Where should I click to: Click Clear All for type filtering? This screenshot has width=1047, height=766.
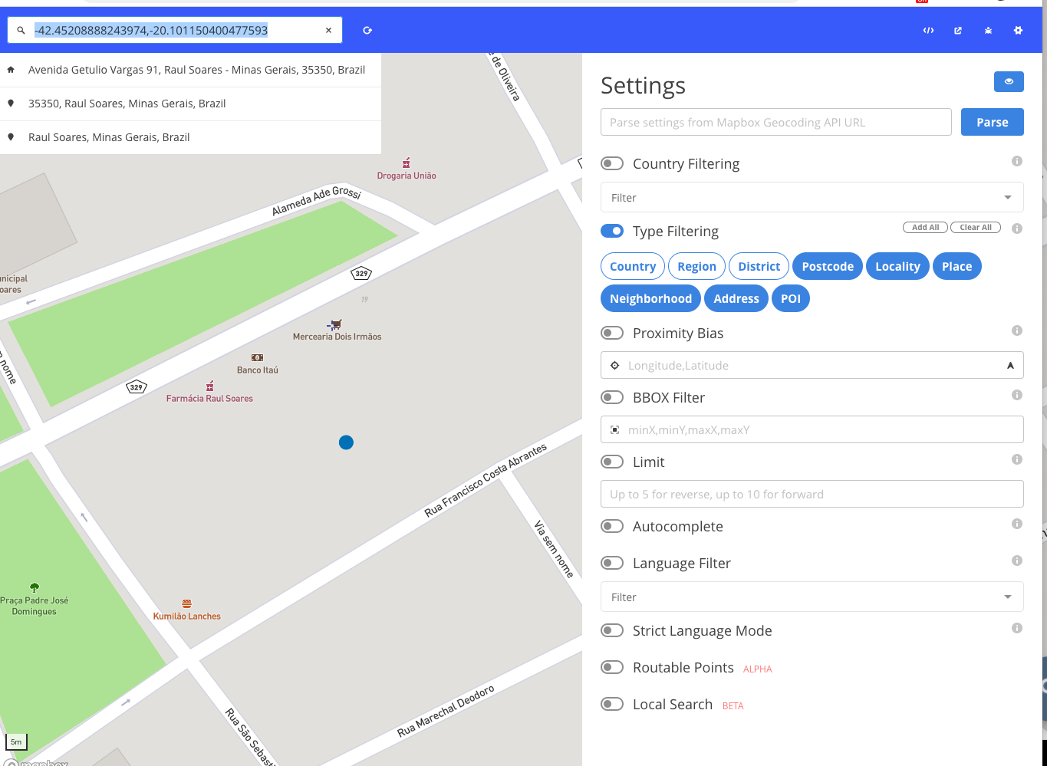[x=975, y=227]
